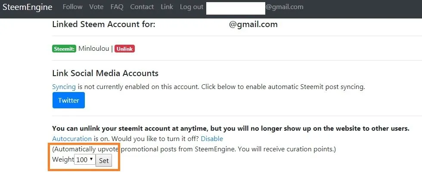Open the Vote menu item

96,7
